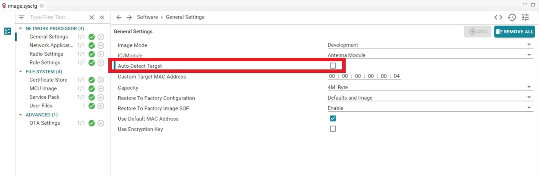Open the Image Mode dropdown
Viewport: 539px width, 176px height.
[429, 45]
